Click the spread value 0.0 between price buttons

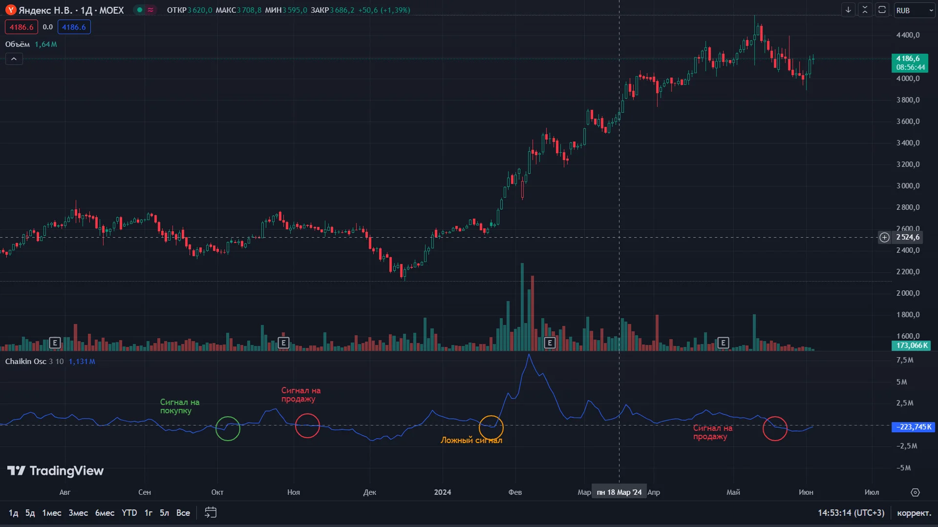48,27
